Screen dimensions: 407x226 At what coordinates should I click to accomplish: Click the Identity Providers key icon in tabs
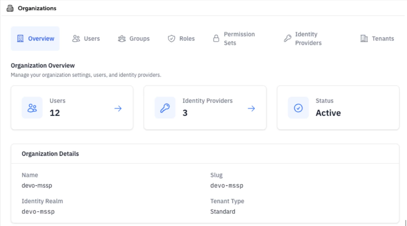(x=287, y=38)
